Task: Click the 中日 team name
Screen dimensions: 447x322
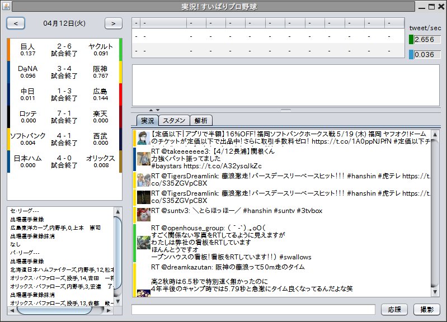Action: (x=27, y=91)
